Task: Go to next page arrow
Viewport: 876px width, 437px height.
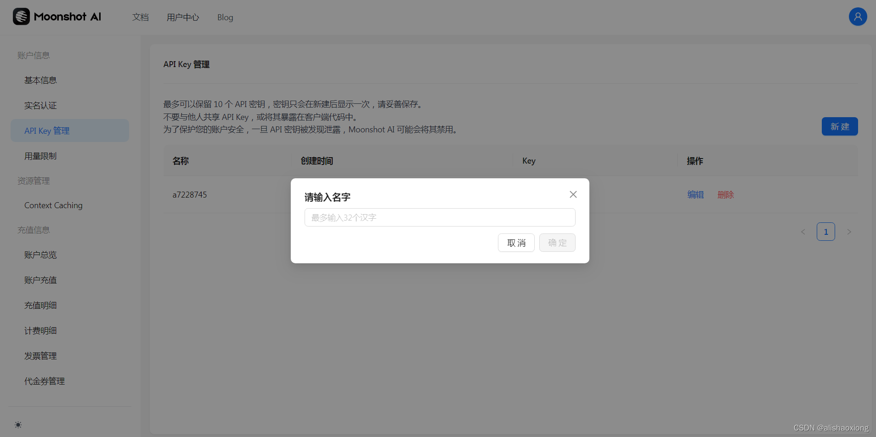Action: (849, 232)
